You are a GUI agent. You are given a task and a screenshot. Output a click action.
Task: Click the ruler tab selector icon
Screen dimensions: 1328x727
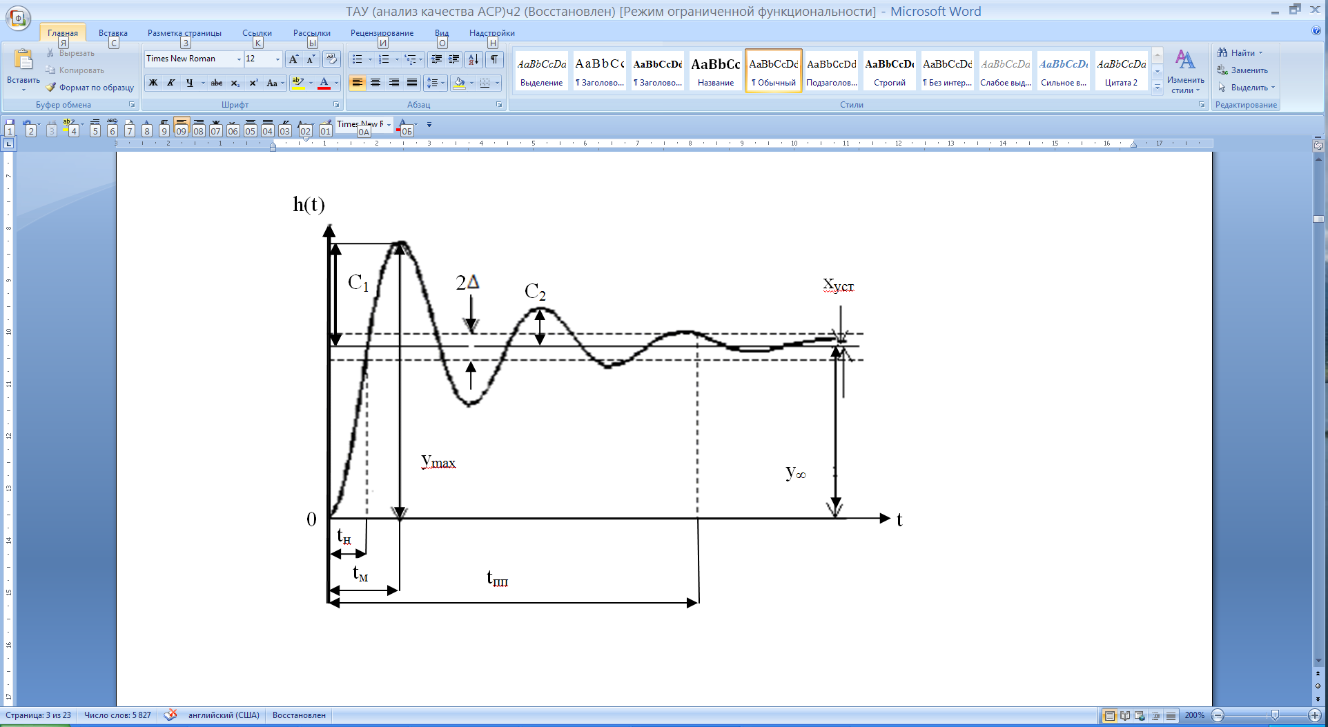[x=9, y=143]
